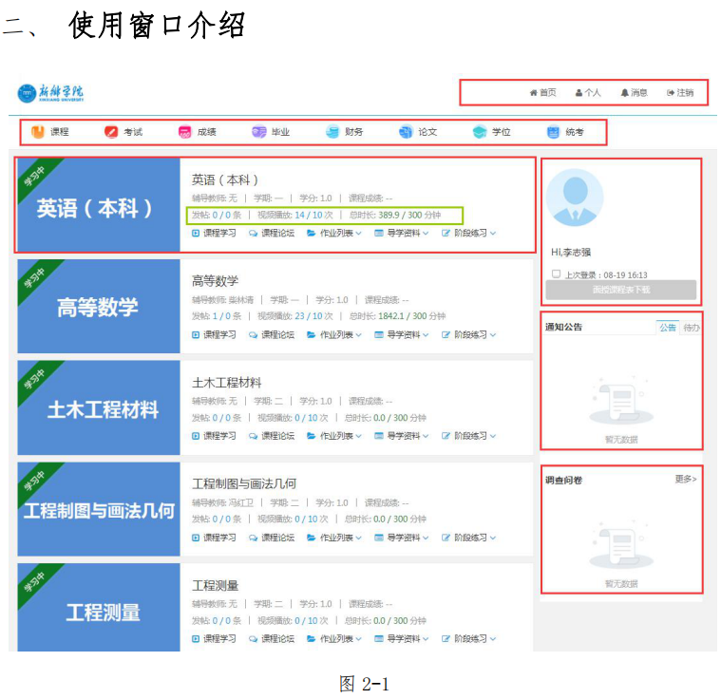Click 课程学习 icon for 高等数学
Image resolution: width=721 pixels, height=699 pixels.
point(196,335)
